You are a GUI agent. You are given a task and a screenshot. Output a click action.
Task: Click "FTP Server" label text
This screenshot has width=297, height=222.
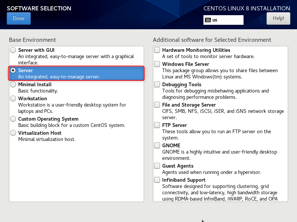174,125
